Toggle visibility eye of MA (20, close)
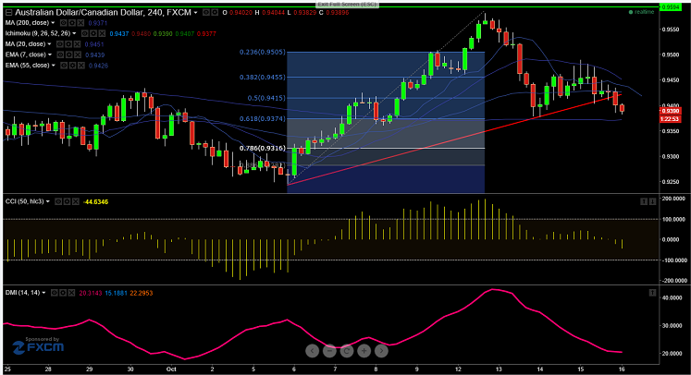691x375 pixels. [x=58, y=44]
